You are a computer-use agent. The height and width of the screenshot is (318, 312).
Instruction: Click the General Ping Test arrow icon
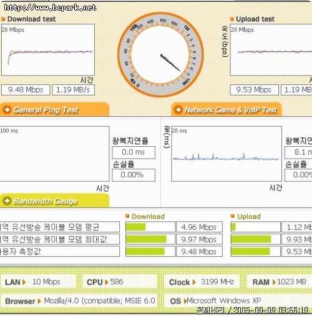point(7,109)
